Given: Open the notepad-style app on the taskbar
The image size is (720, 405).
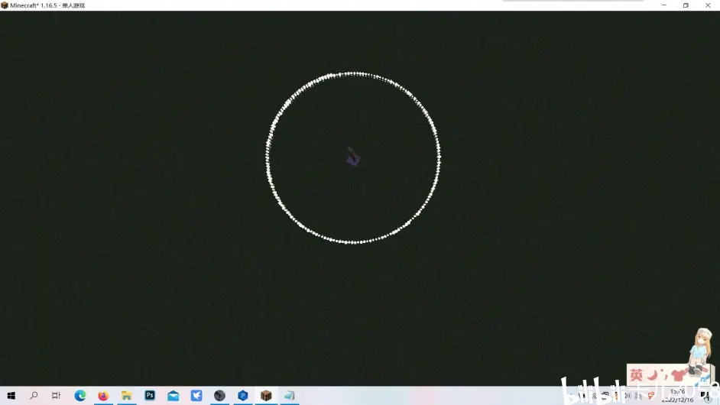Looking at the screenshot, I should 289,395.
